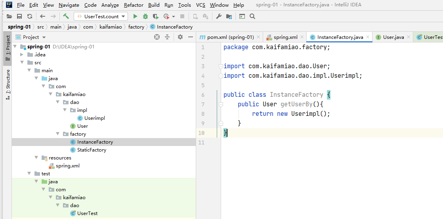Fold the getUserBy method in gutter

(x=221, y=104)
